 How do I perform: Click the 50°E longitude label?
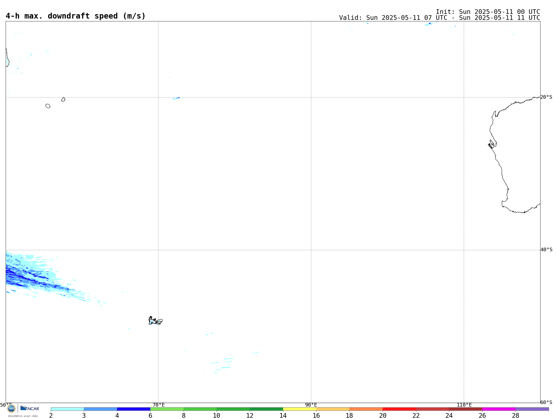6,405
